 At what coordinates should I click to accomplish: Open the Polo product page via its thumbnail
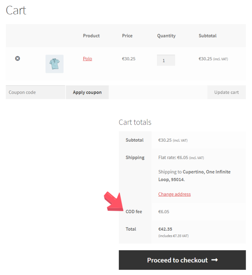(x=54, y=64)
